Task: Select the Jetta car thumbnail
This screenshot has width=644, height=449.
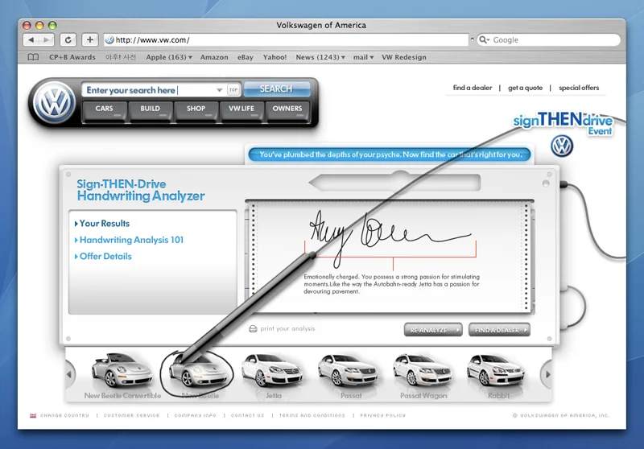Action: click(x=272, y=374)
